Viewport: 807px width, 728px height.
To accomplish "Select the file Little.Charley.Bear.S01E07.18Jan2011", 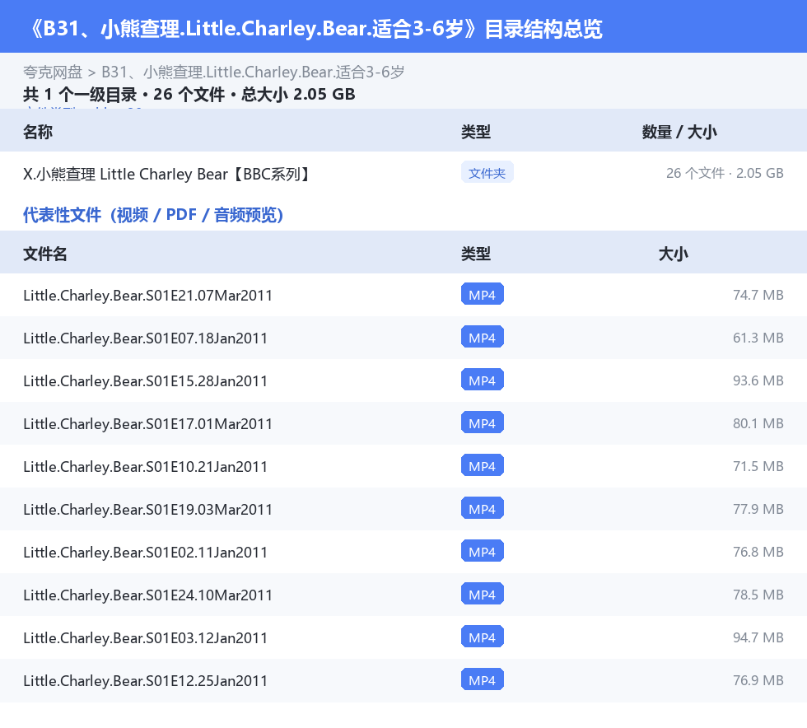I will [x=145, y=338].
